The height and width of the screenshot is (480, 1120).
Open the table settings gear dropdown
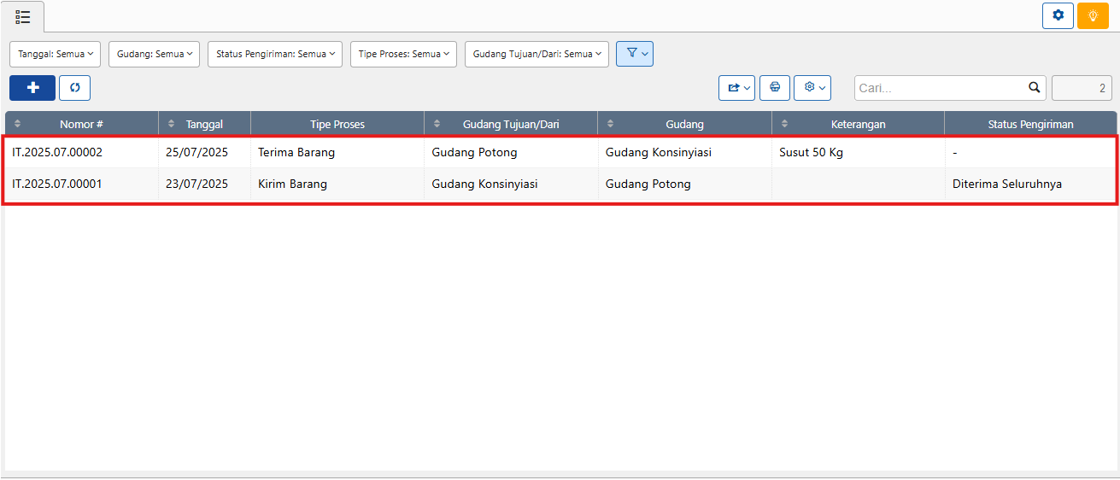tap(812, 87)
